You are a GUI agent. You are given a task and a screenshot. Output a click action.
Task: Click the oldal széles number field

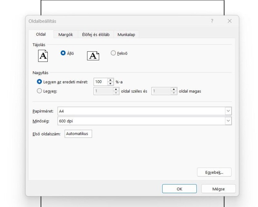[x=103, y=91]
